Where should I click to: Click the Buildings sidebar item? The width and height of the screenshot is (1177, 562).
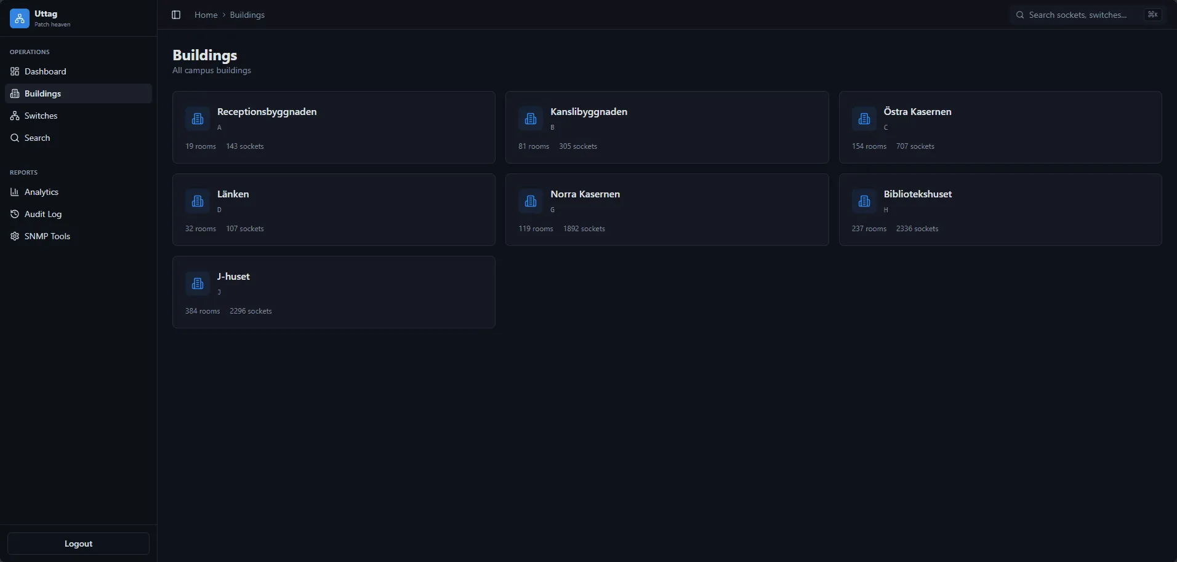click(x=78, y=93)
